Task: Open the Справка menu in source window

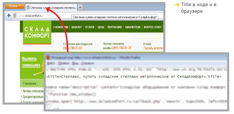Action: click(88, 63)
